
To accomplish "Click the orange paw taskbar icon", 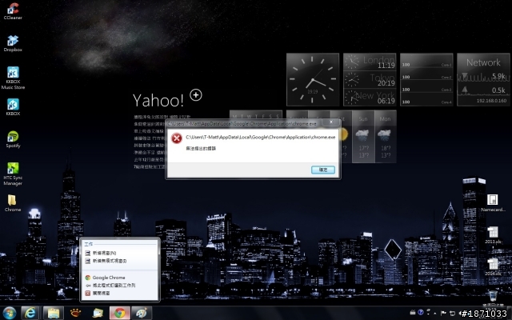I will 75,313.
